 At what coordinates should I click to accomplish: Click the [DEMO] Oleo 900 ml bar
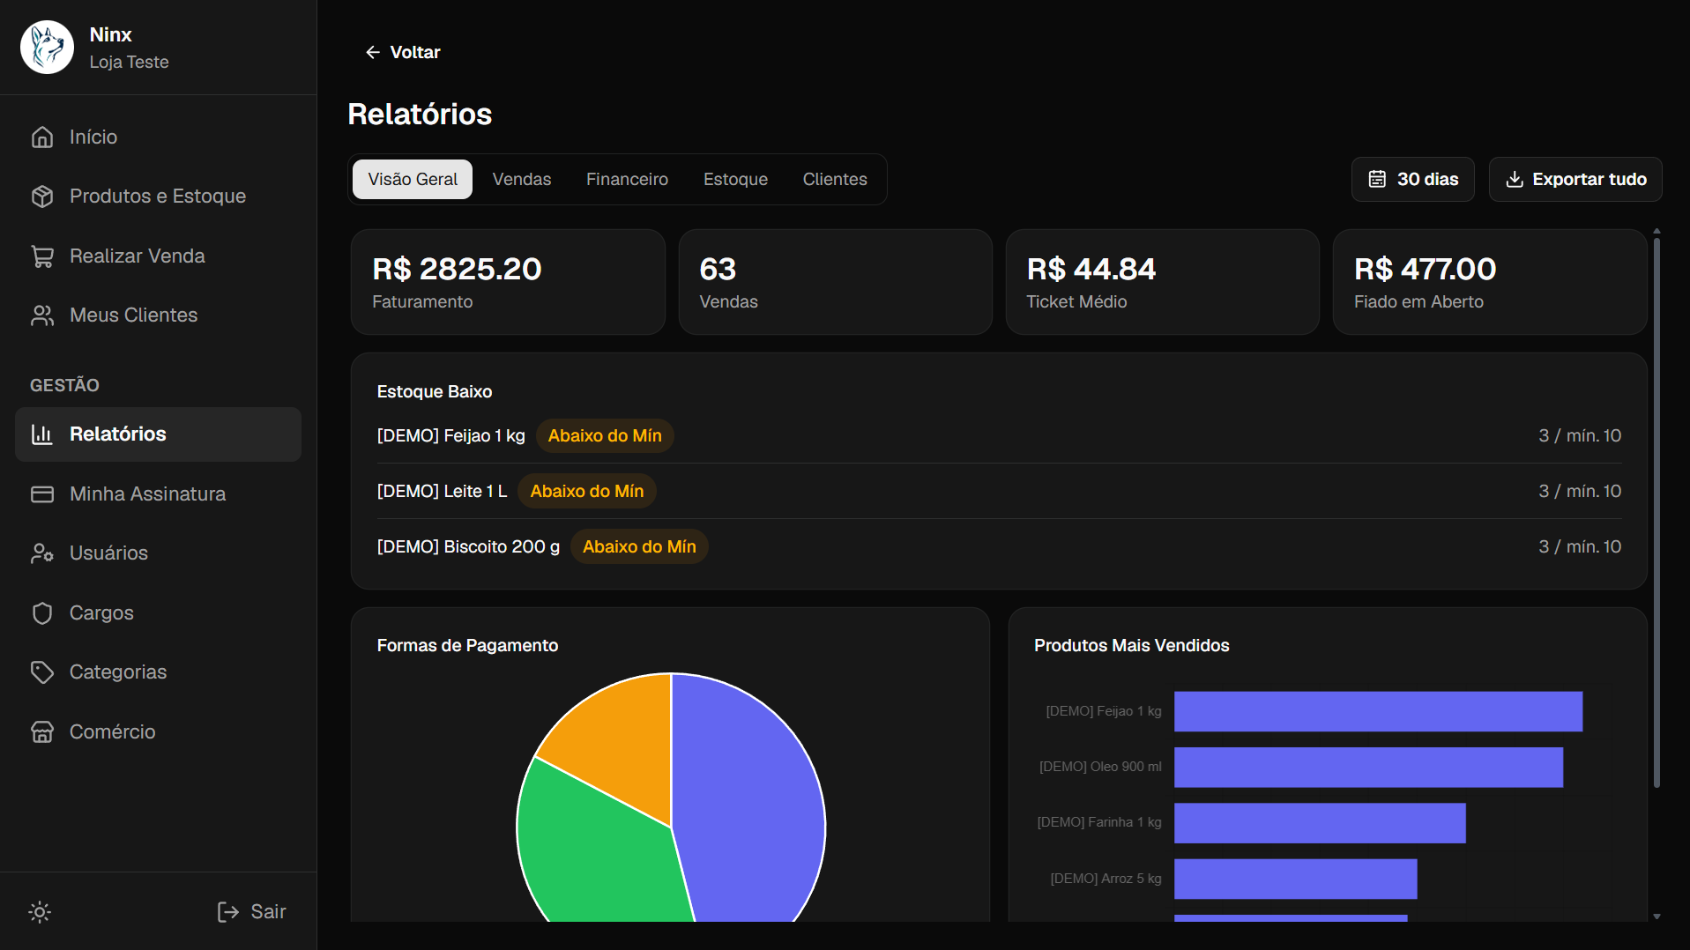point(1368,768)
